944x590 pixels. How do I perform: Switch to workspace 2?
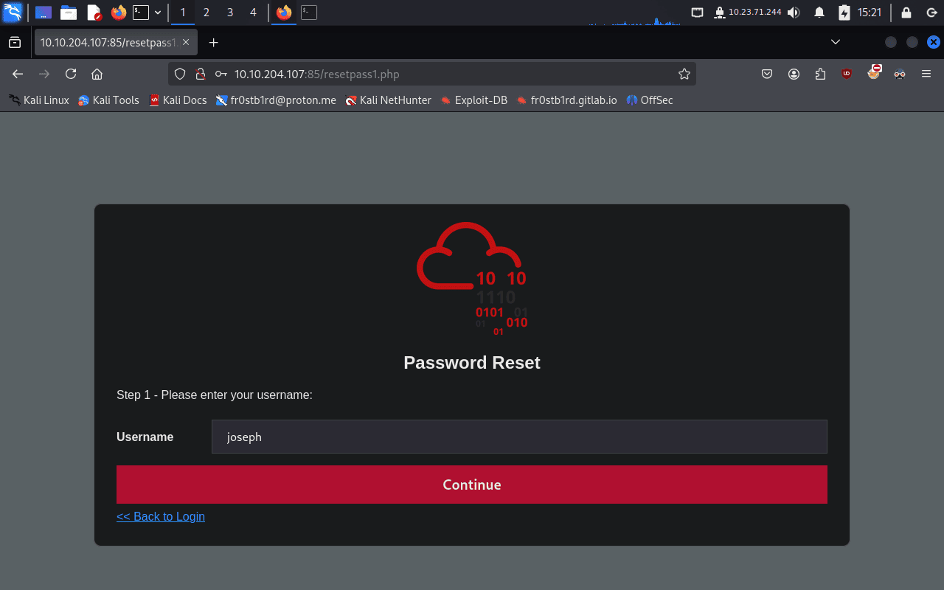[x=206, y=13]
